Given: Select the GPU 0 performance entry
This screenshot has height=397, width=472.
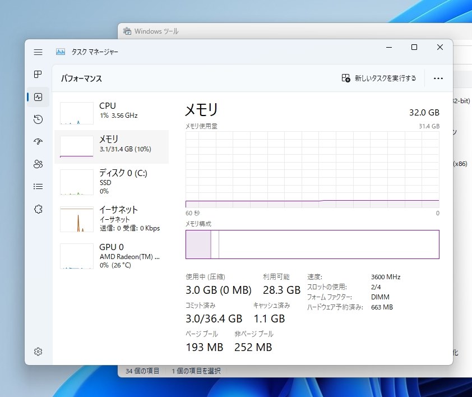Looking at the screenshot, I should 112,256.
